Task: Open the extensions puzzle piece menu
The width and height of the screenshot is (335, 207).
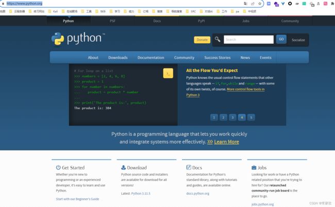Action: click(x=332, y=4)
